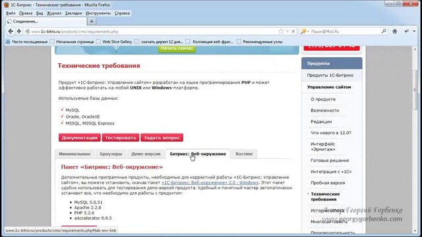The image size is (422, 237).
Task: Select the Соединение browser tab
Action: pos(46,21)
